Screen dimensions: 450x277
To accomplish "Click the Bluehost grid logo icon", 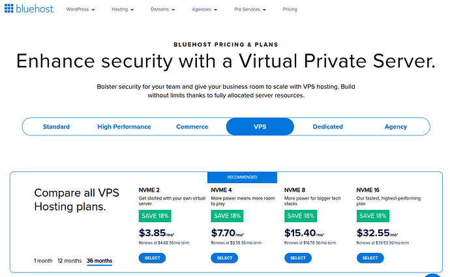I will coord(9,10).
